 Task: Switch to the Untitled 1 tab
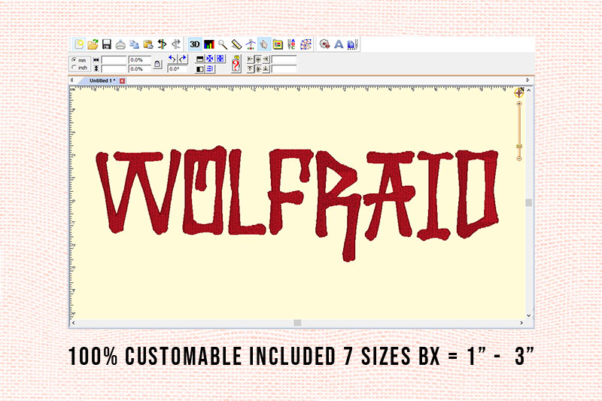pyautogui.click(x=102, y=81)
